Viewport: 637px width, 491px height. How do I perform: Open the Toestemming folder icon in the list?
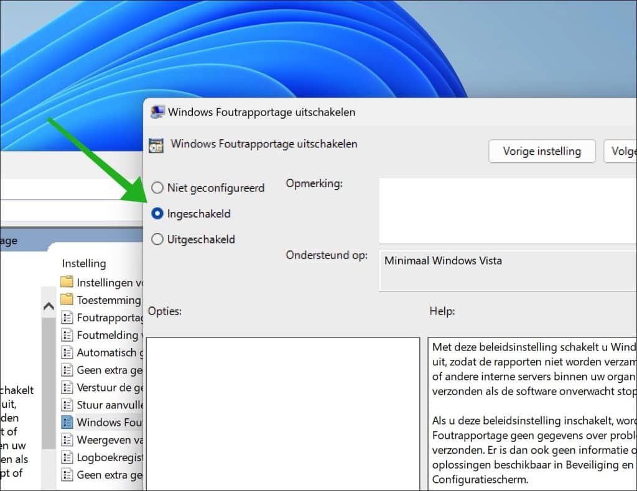(67, 300)
